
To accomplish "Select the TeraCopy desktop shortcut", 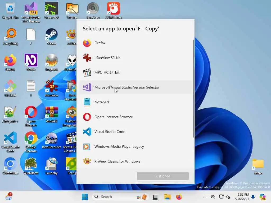I will 93,11.
